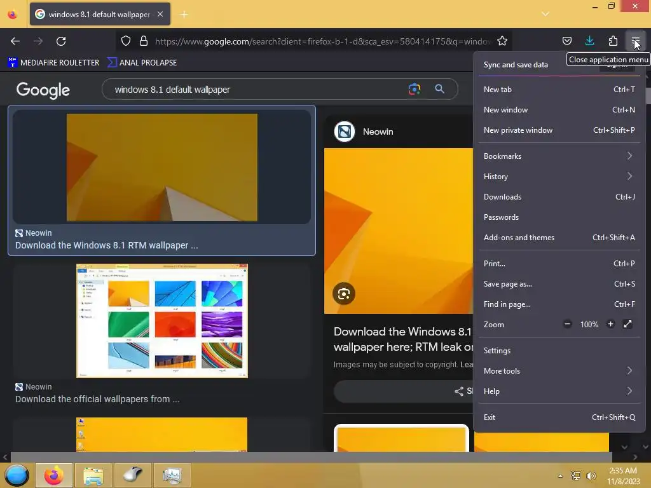Click the site security padlock icon
Image resolution: width=651 pixels, height=488 pixels.
144,41
